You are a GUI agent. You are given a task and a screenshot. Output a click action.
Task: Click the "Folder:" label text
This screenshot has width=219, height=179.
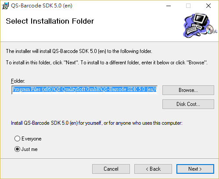pos(18,81)
